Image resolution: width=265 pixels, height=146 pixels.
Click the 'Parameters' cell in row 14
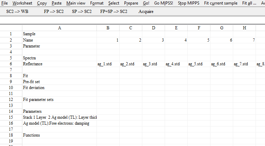click(59, 111)
